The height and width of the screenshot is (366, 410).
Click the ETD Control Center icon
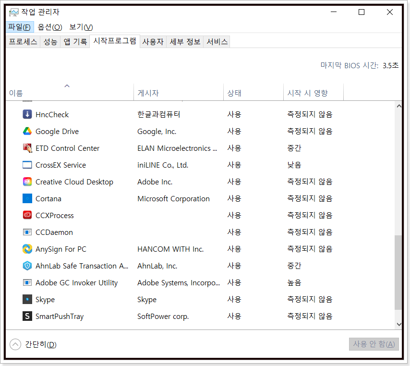coord(27,148)
